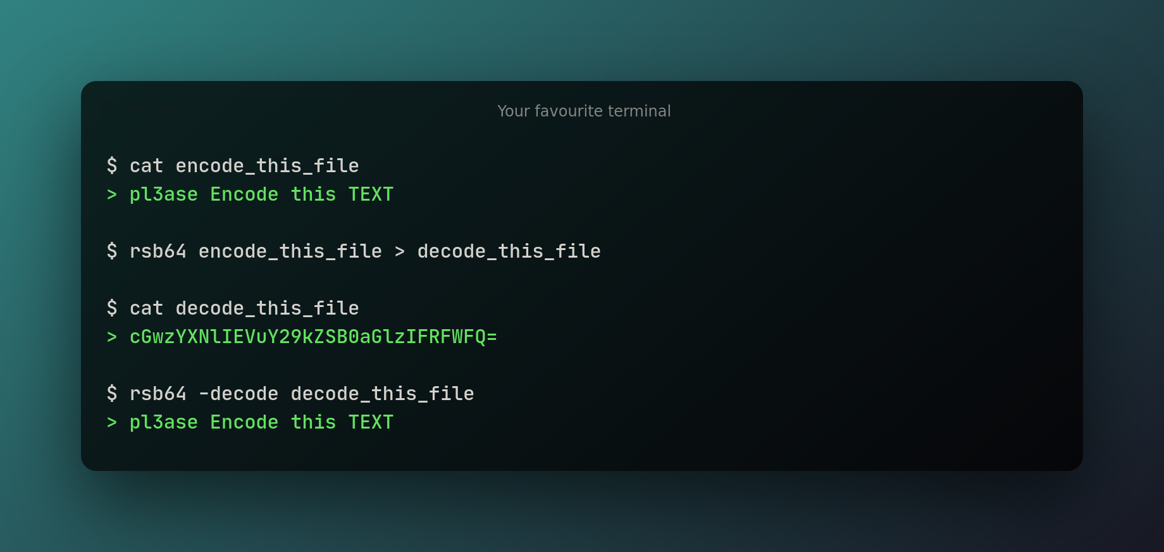Click the '-decode' flag in last command
The width and height of the screenshot is (1164, 552).
coord(238,394)
